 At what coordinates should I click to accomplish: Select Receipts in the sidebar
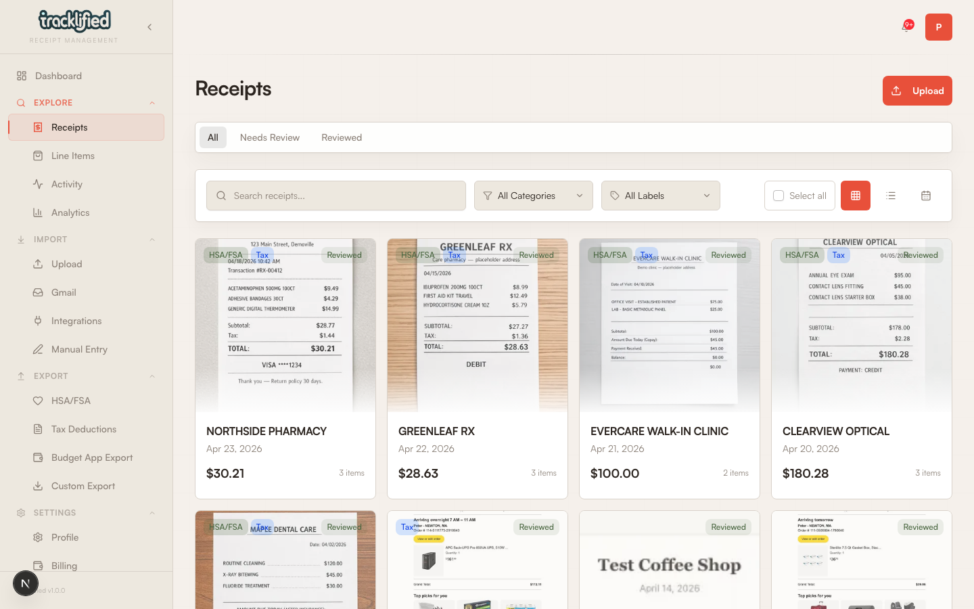click(x=86, y=127)
